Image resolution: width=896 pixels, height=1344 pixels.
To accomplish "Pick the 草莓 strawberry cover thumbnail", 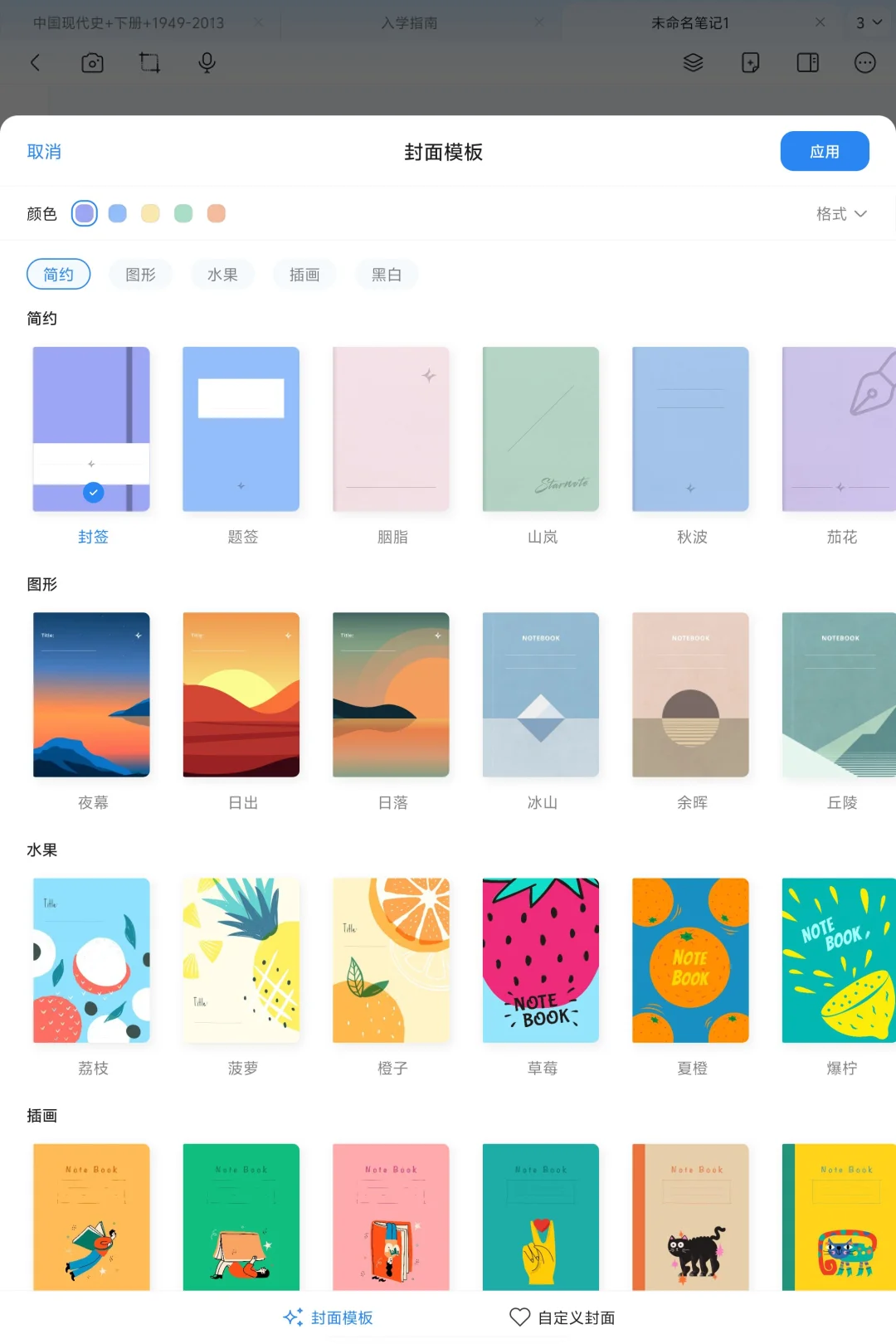I will click(541, 961).
